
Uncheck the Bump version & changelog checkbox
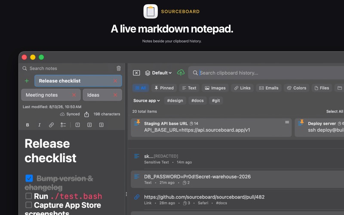point(29,178)
